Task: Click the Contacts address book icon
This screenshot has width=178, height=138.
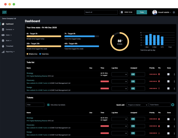Action: (3, 29)
